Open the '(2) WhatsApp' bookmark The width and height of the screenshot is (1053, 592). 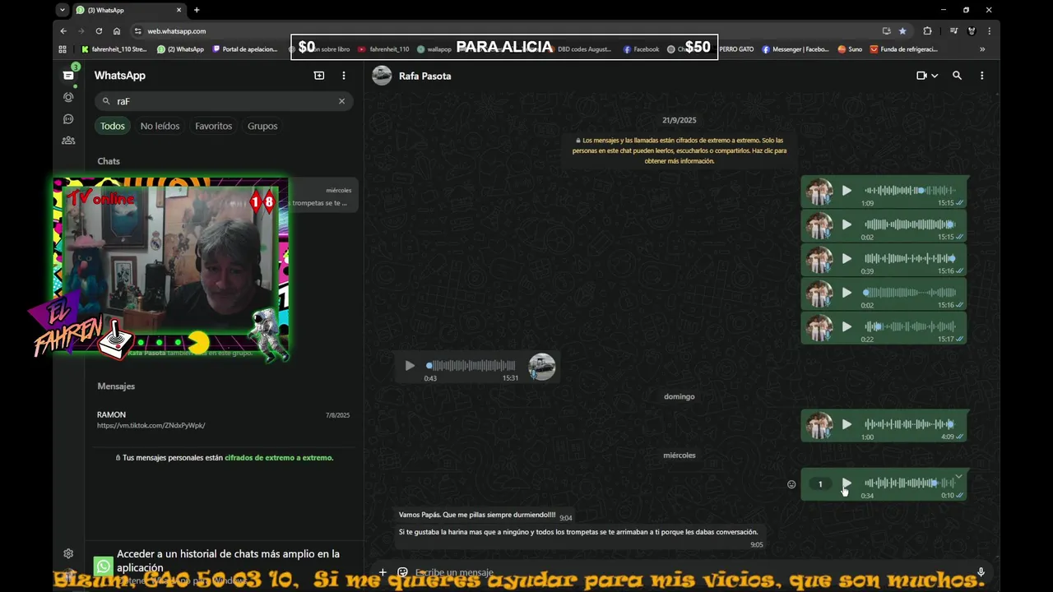[180, 49]
